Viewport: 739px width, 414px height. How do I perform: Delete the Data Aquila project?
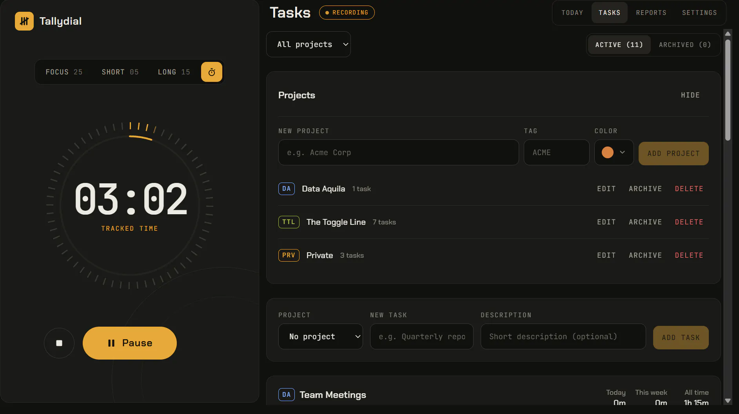[x=689, y=189]
